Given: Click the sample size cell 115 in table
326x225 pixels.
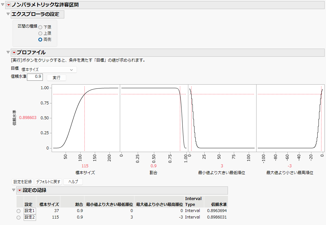Looking at the screenshot, I should click(56, 217).
